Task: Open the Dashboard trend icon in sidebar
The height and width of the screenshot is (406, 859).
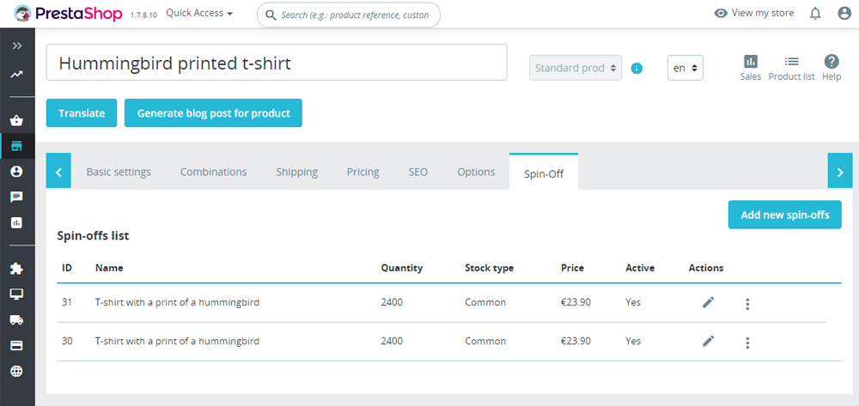Action: pos(17,74)
